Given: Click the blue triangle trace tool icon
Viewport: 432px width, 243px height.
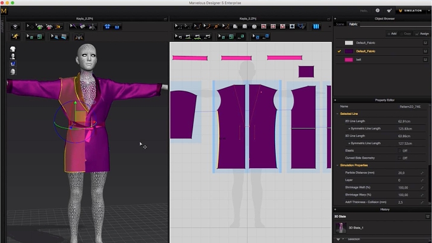Looking at the screenshot, I should pyautogui.click(x=301, y=27).
